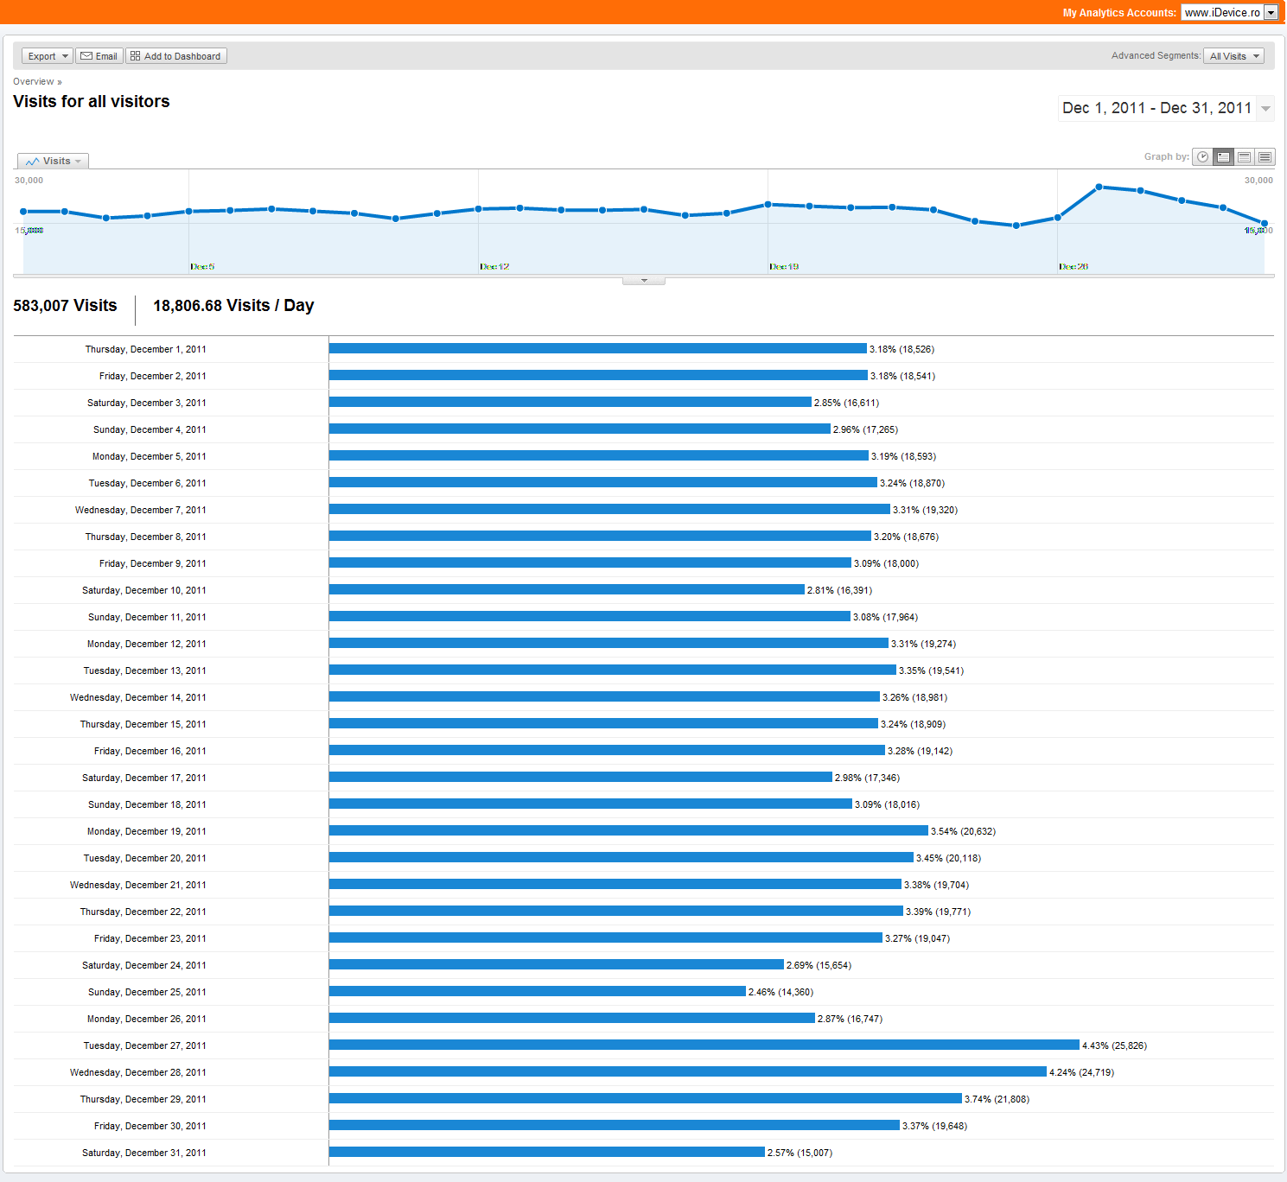The height and width of the screenshot is (1182, 1287).
Task: Click the Overview breadcrumb link
Action: [34, 81]
